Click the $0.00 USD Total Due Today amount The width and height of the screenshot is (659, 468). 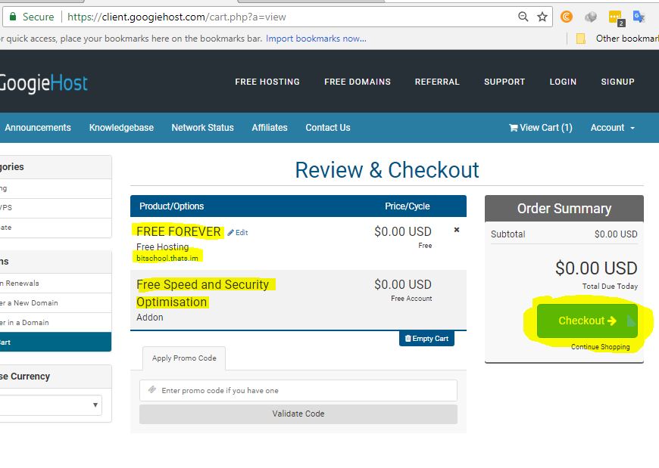point(596,268)
